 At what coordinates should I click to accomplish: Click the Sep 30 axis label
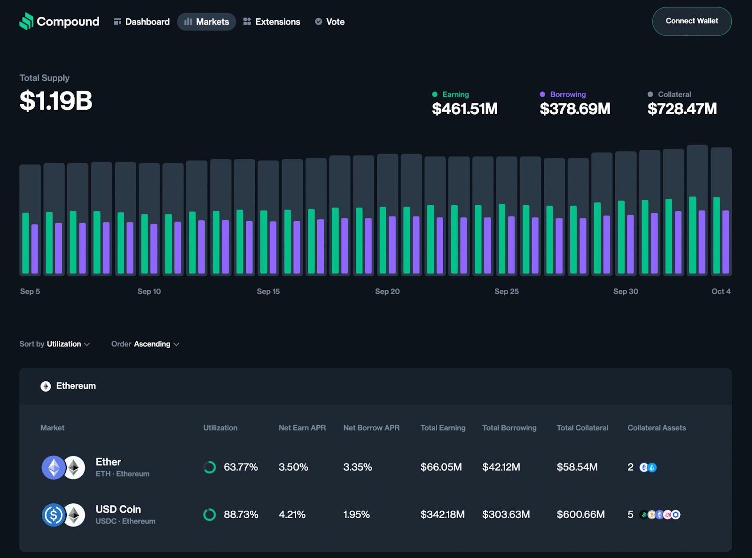coord(626,291)
